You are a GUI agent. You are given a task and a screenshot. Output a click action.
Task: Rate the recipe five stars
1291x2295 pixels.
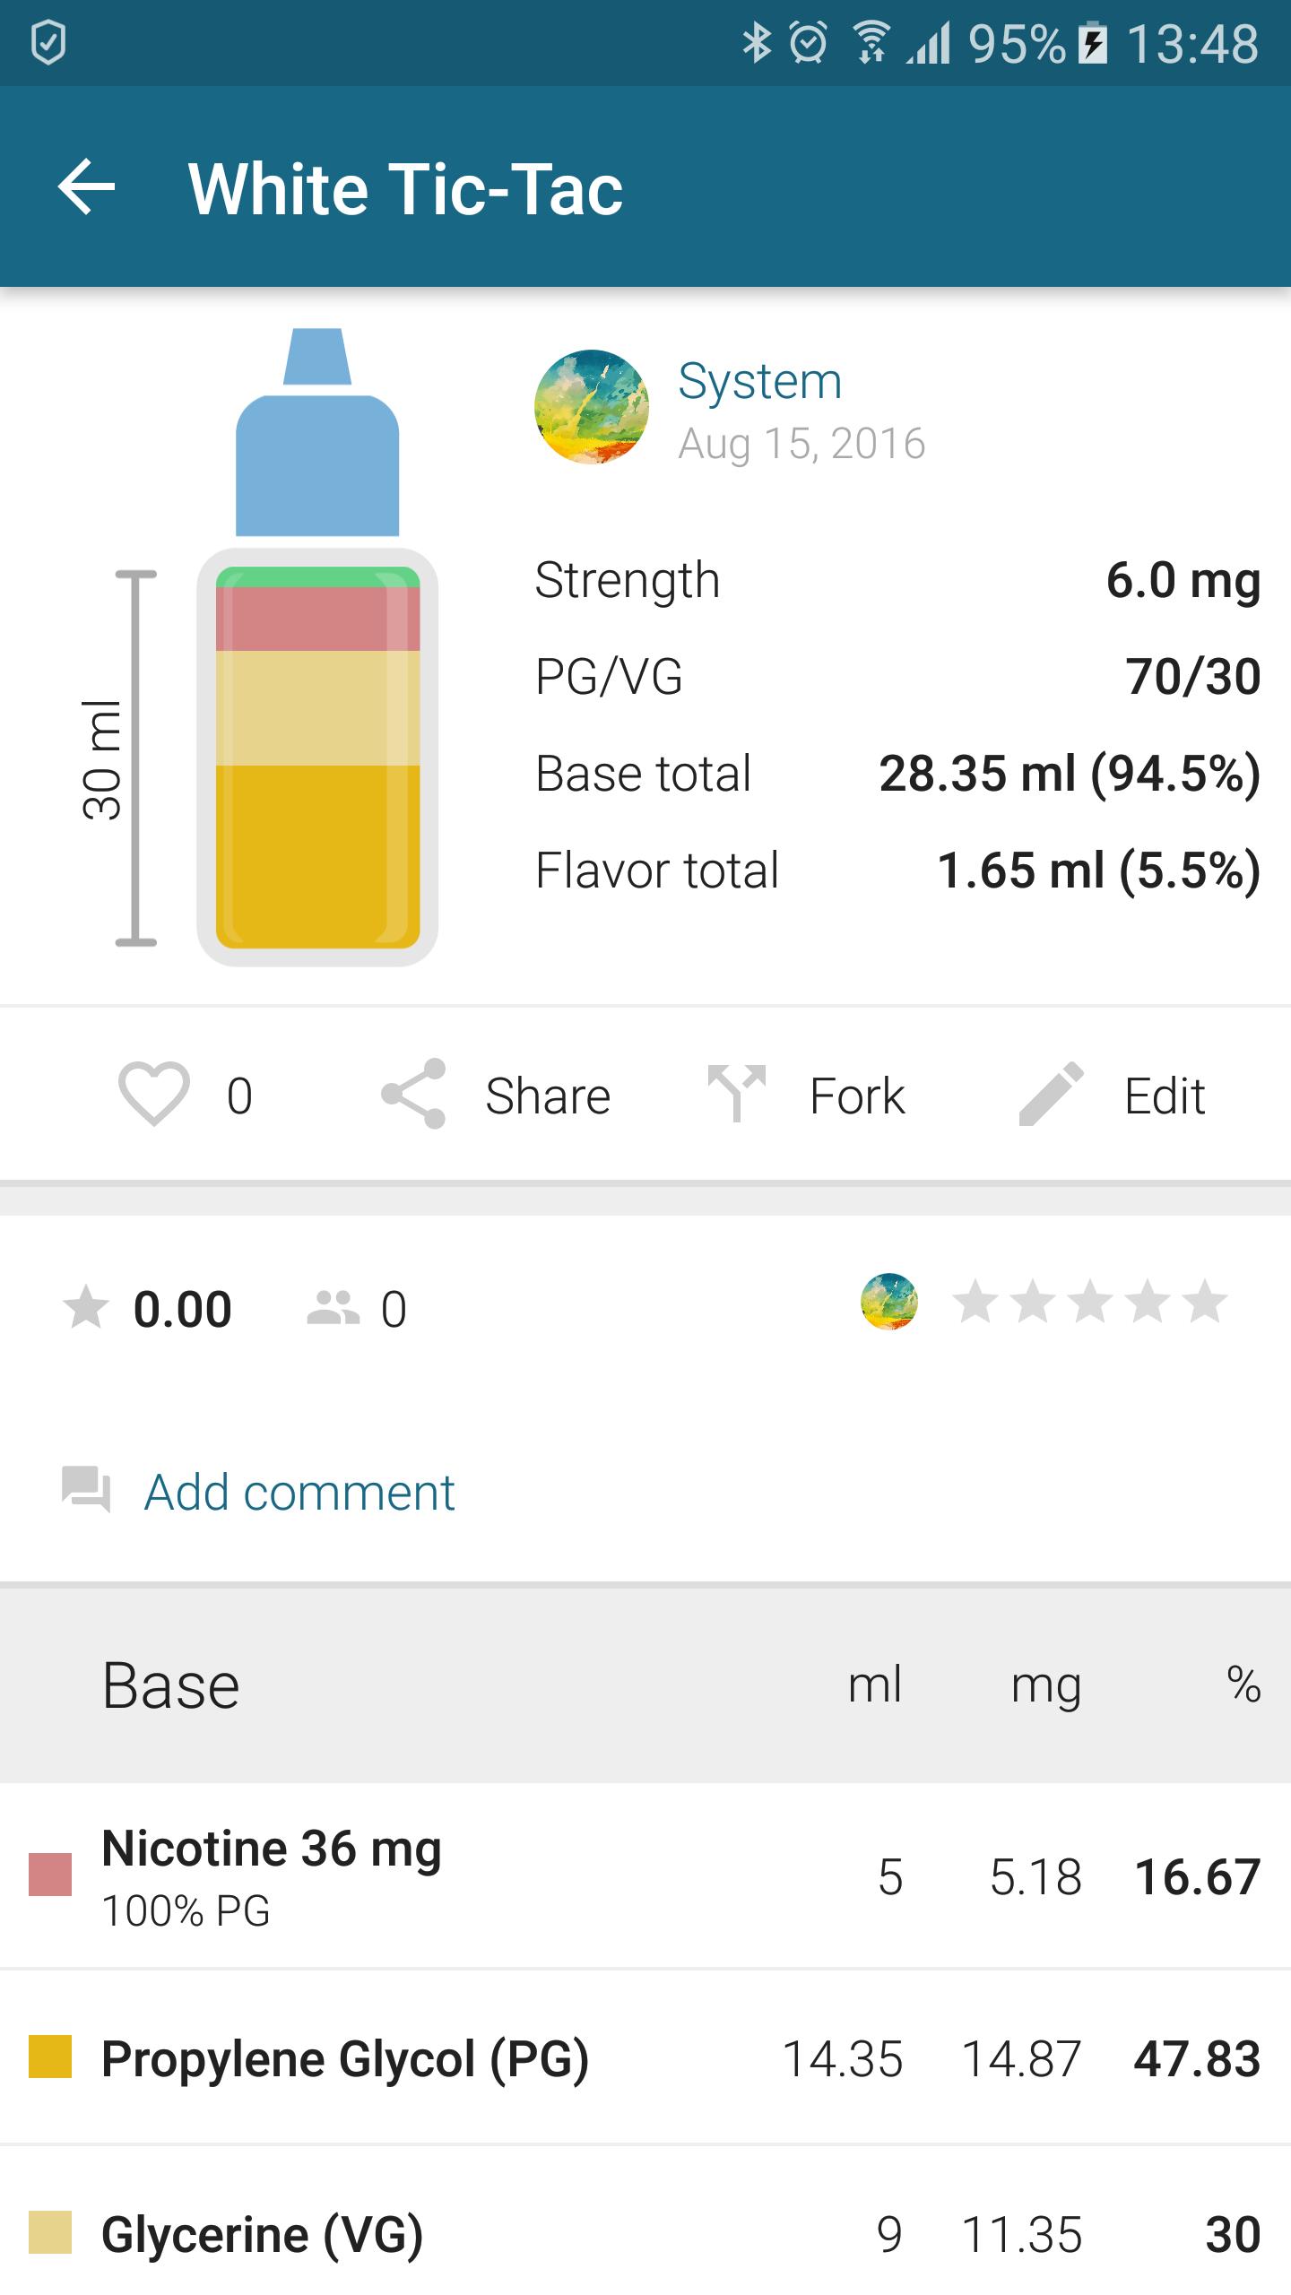pos(1204,1302)
